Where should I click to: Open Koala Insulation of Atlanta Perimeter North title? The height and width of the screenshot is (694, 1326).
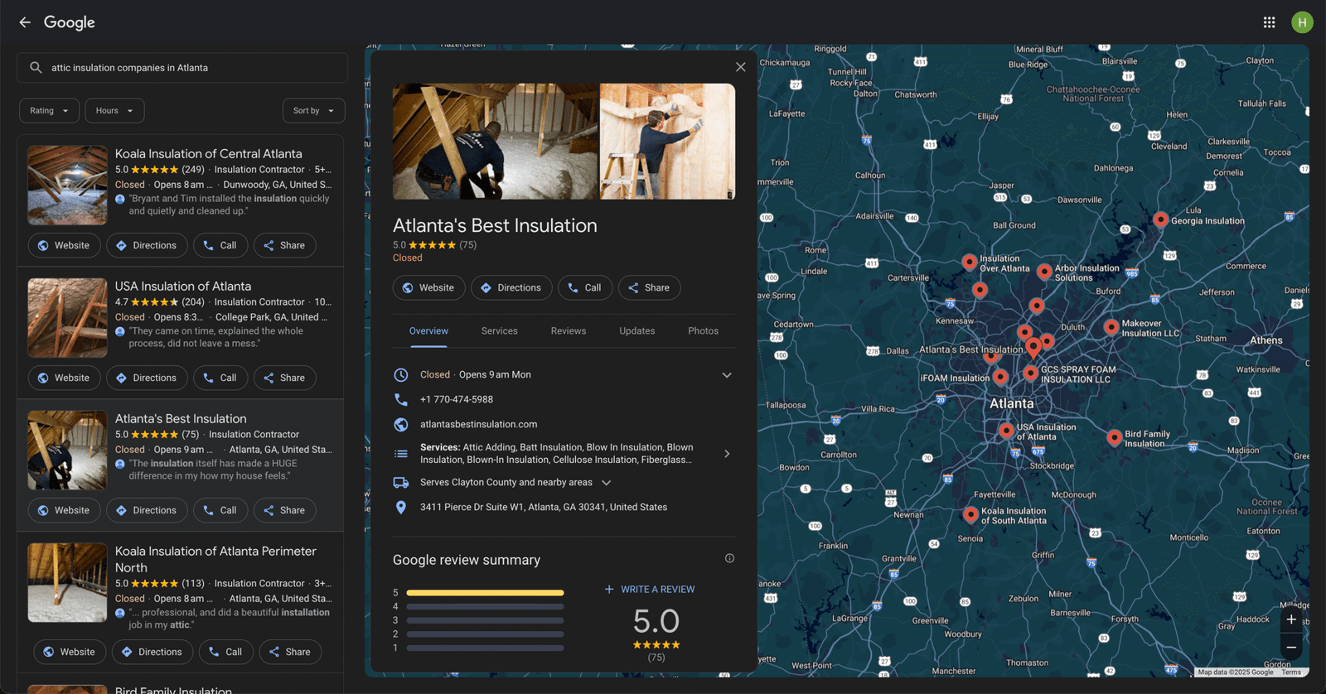pos(215,559)
